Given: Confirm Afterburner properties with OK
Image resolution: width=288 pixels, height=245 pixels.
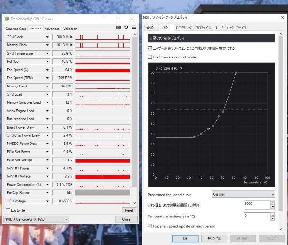Looking at the screenshot, I should pyautogui.click(x=185, y=238).
